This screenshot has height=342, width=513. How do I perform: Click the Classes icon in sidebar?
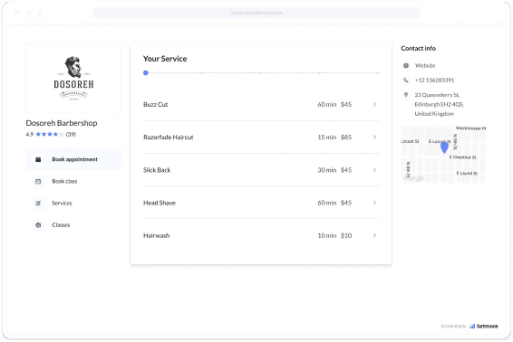[38, 225]
